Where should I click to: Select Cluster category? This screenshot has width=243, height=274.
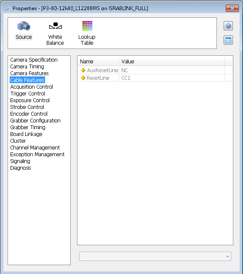(18, 141)
